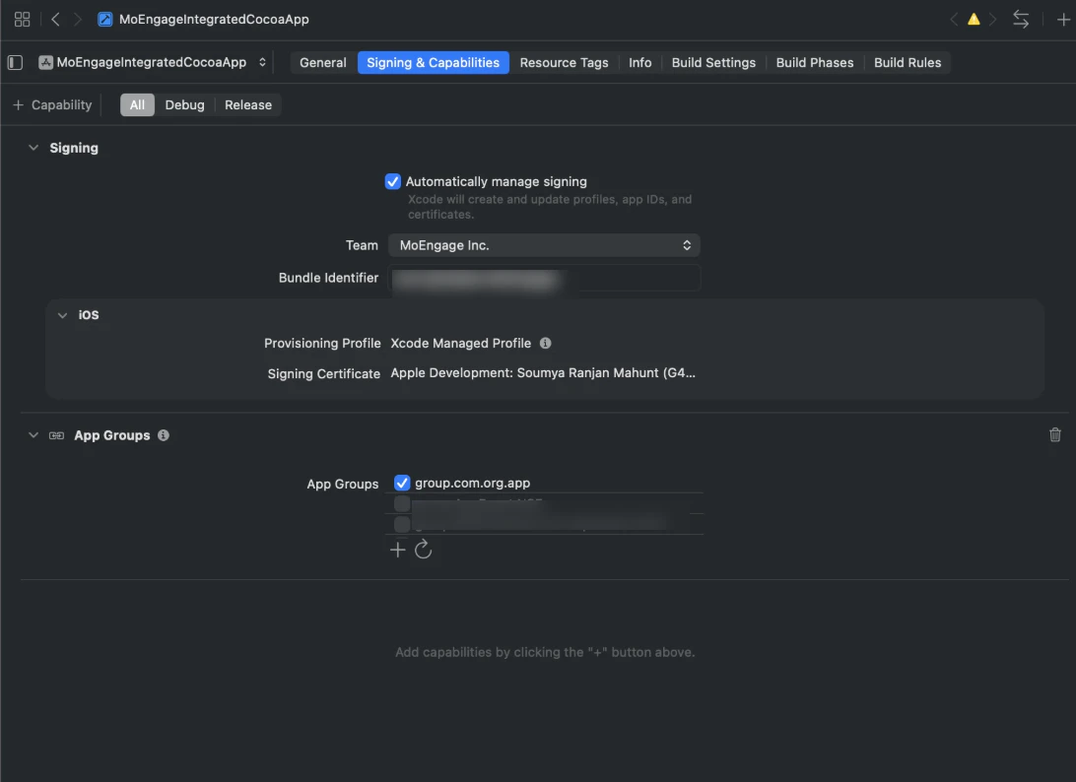The image size is (1076, 782).
Task: Click the Bundle Identifier field
Action: click(x=544, y=278)
